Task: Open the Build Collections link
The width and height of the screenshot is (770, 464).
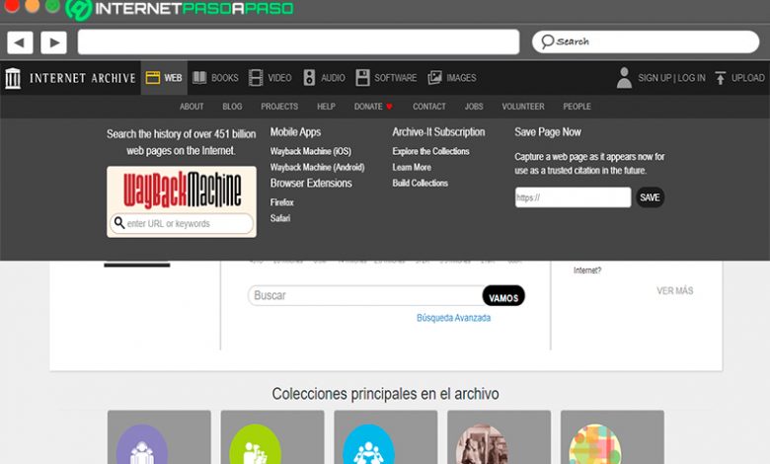Action: [x=420, y=184]
